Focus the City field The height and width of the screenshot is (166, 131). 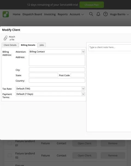point(57,70)
